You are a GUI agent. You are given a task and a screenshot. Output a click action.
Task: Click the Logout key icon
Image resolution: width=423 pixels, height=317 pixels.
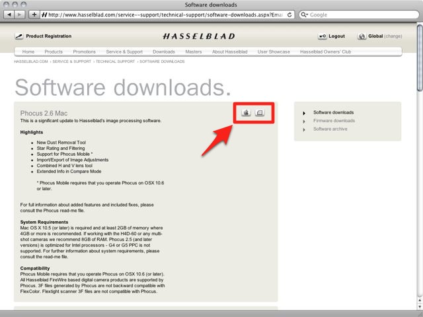tap(323, 36)
